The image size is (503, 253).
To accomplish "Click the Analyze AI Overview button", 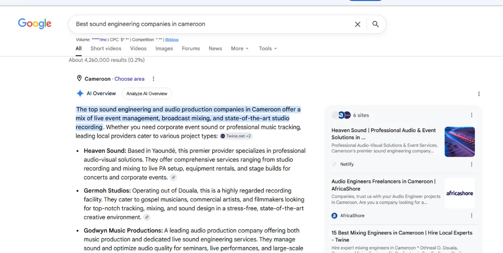I will (147, 94).
